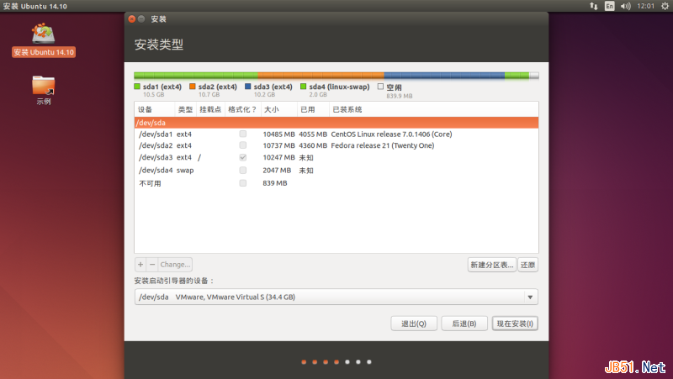Click the sda2 (ext4) legend swatch
The width and height of the screenshot is (673, 379).
(x=193, y=87)
